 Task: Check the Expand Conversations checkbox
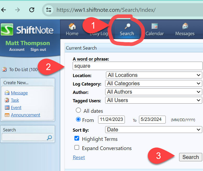pyautogui.click(x=77, y=147)
